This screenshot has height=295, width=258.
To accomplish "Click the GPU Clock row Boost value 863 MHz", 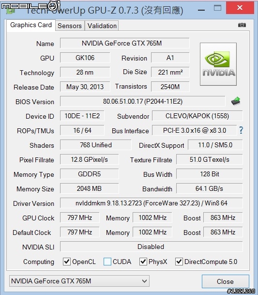I will [223, 217].
